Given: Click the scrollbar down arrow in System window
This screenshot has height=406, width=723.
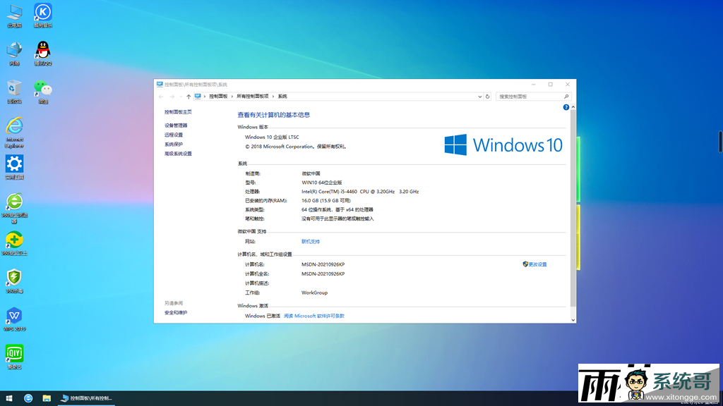Looking at the screenshot, I should [573, 320].
